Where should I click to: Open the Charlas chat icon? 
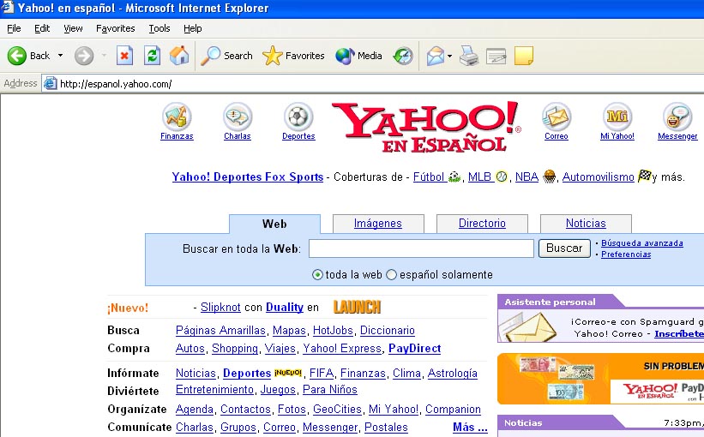tap(237, 117)
